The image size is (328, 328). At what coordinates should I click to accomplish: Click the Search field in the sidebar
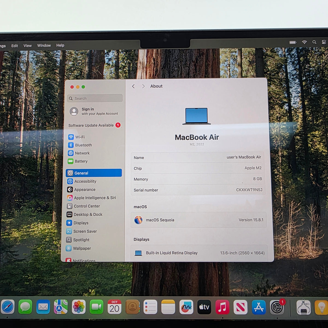point(95,98)
